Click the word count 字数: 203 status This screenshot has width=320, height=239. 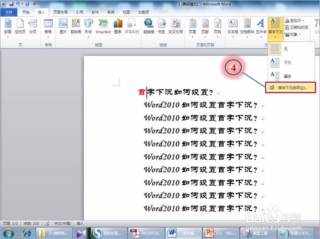pos(31,224)
